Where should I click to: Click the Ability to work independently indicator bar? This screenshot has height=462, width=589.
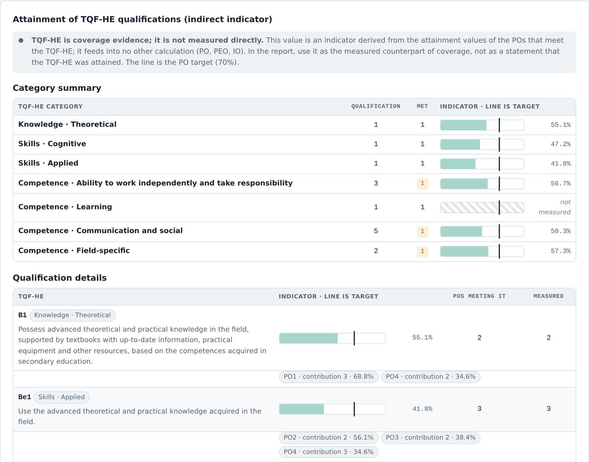[x=482, y=184]
